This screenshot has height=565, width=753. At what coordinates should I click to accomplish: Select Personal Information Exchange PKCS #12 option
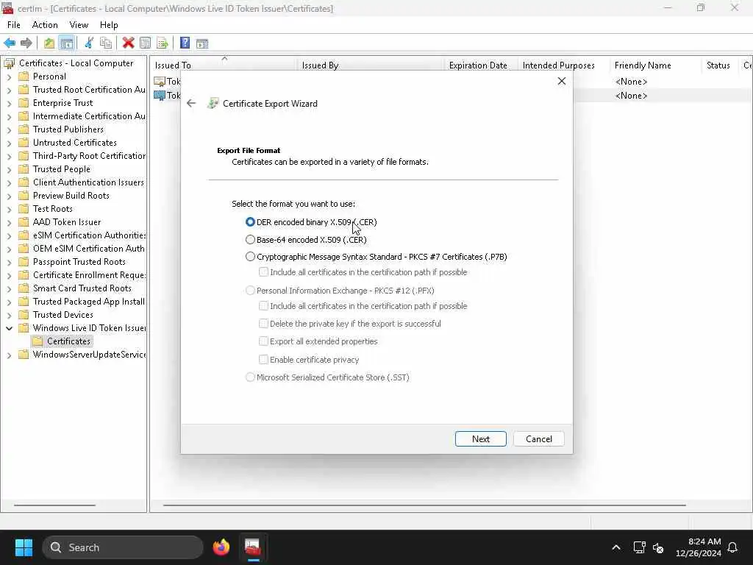click(x=250, y=290)
